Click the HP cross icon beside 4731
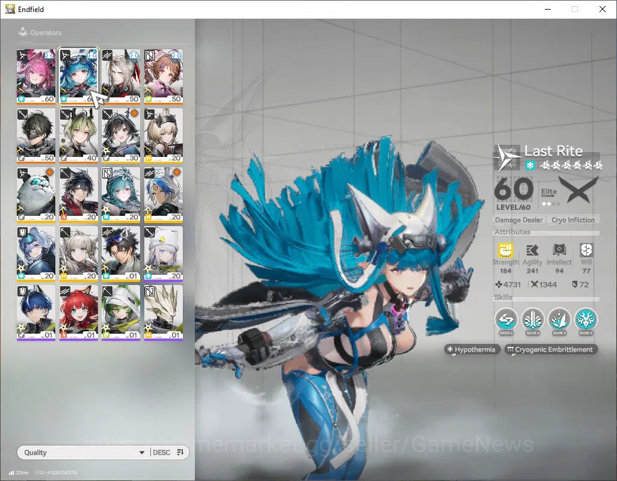The height and width of the screenshot is (481, 617). pyautogui.click(x=499, y=284)
